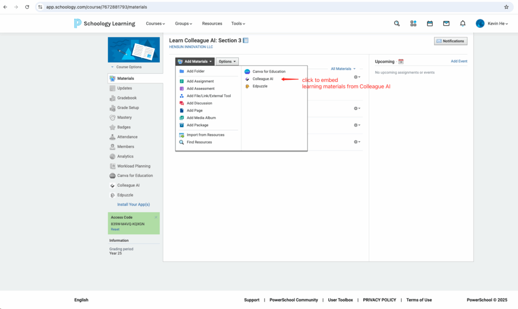The image size is (518, 309).
Task: Open the messages envelope icon
Action: coord(446,23)
